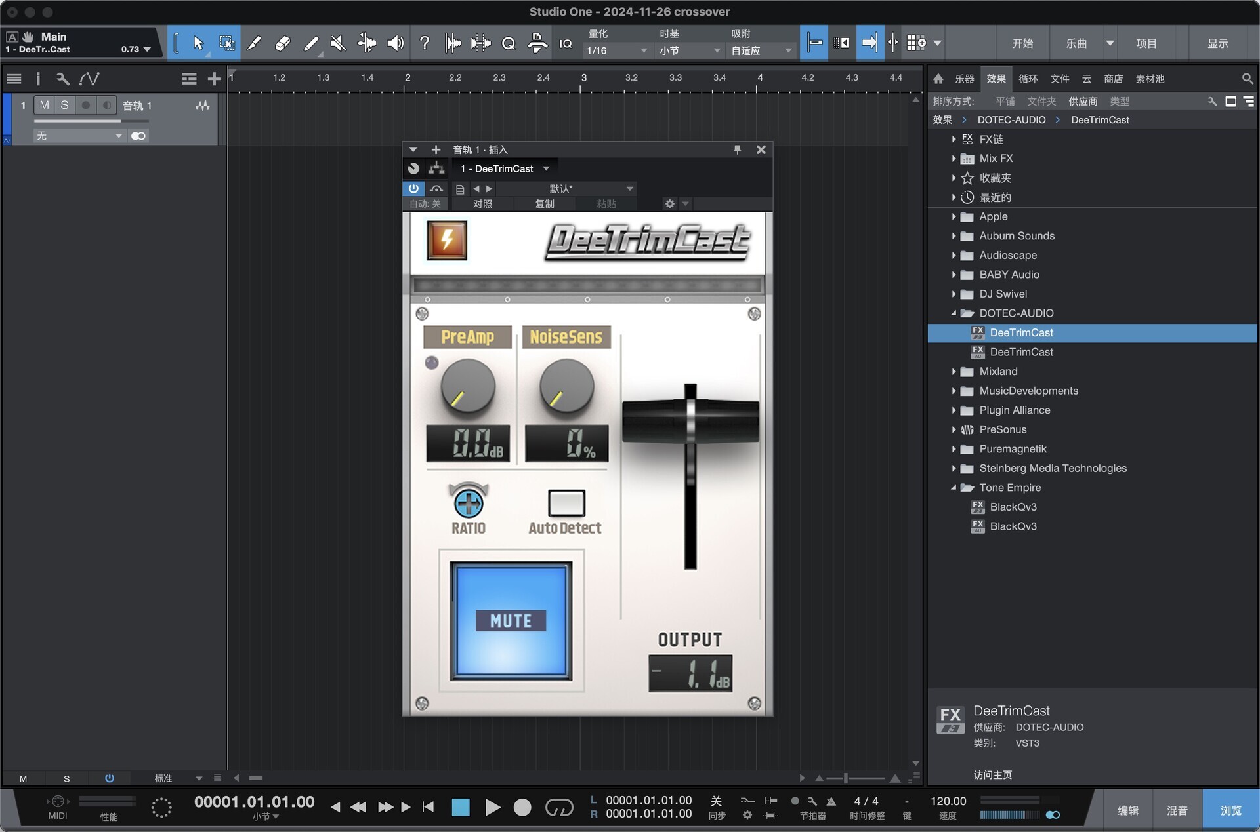Image resolution: width=1260 pixels, height=832 pixels.
Task: Click the 复制 copy button
Action: (x=545, y=204)
